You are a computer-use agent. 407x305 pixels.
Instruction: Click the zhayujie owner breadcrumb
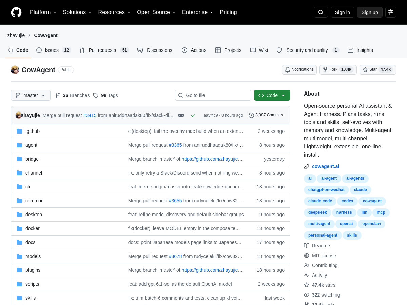click(16, 35)
